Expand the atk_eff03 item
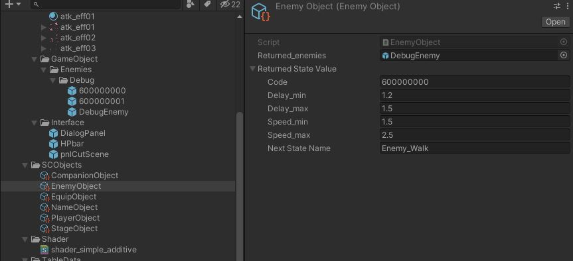Viewport: 573px width, 261px height. (44, 48)
